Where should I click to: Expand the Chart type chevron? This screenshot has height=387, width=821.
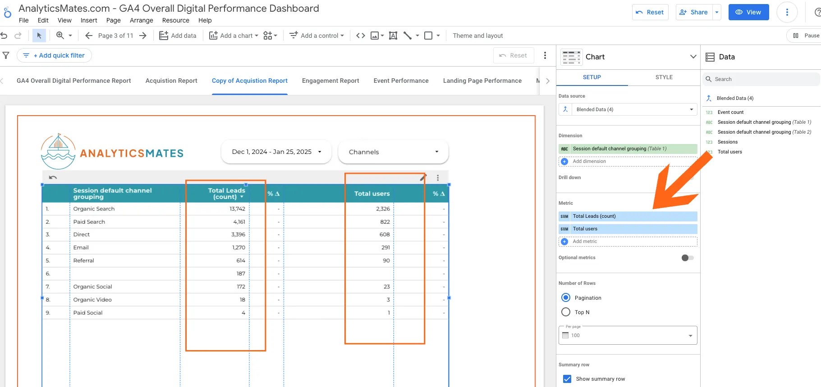coord(693,57)
